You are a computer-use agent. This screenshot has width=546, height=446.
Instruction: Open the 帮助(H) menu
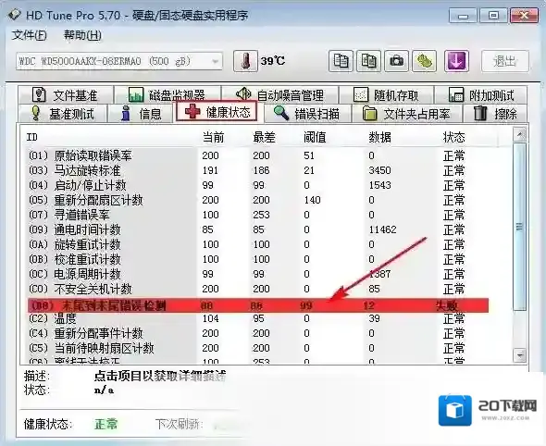(83, 35)
